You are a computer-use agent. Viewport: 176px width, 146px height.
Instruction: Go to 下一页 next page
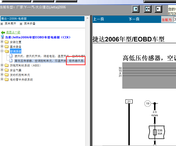click(x=134, y=19)
